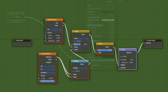Select the Bump node header
This screenshot has width=168, height=92.
click(x=128, y=50)
